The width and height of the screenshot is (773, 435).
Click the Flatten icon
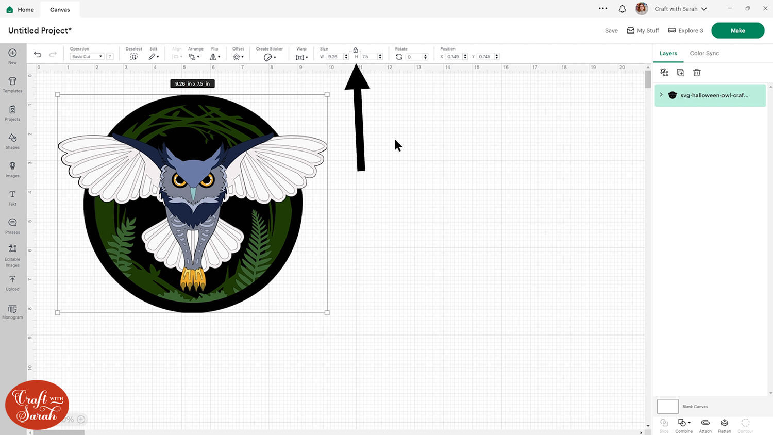(724, 424)
